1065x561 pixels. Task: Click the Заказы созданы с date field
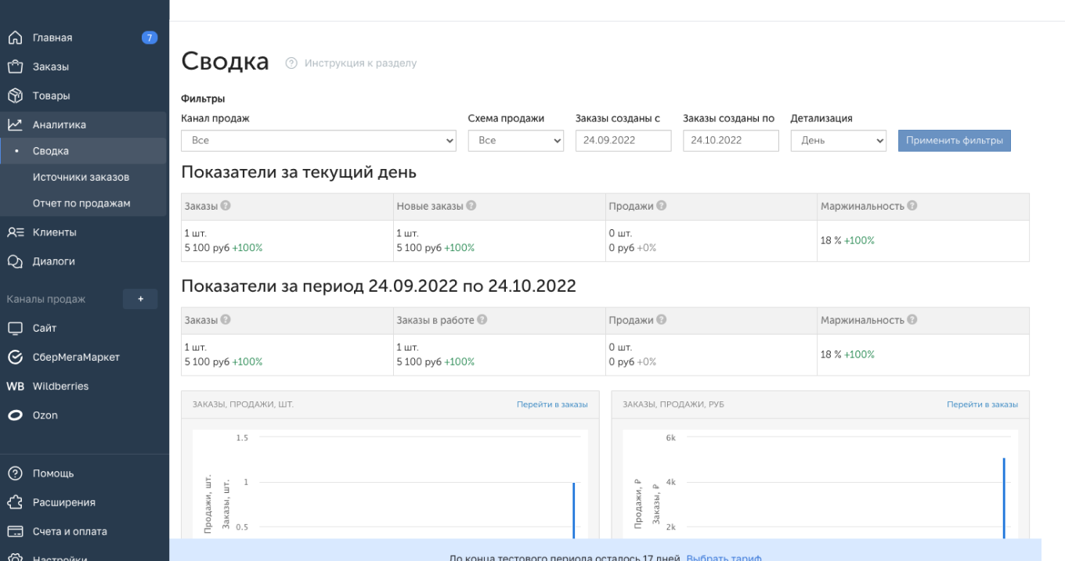tap(623, 140)
